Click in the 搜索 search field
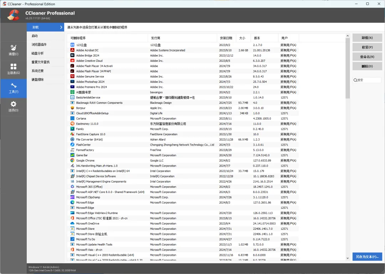The height and width of the screenshot is (274, 385). coord(367,80)
